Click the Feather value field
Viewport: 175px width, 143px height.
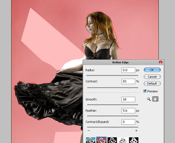point(128,111)
